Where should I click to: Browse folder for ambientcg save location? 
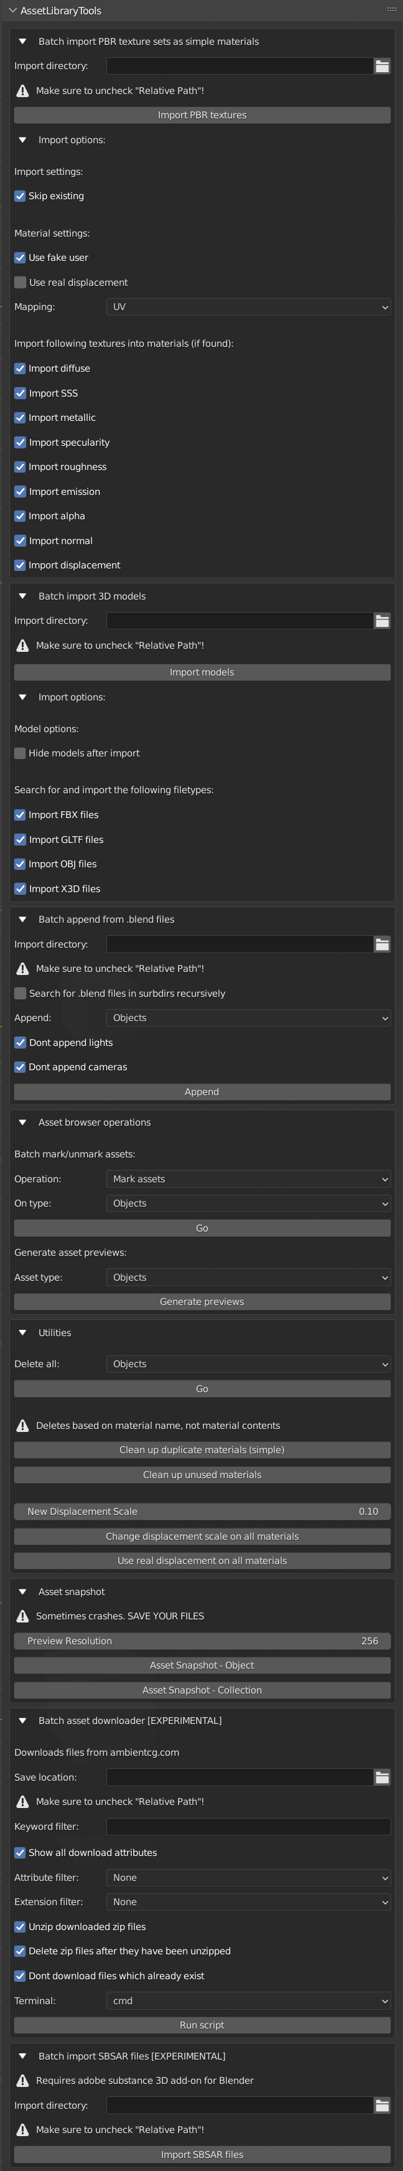tap(382, 1776)
